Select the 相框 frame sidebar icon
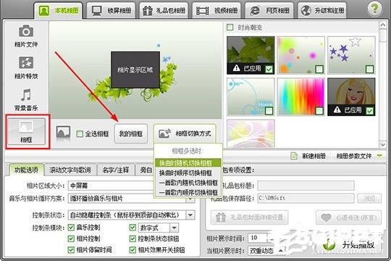This screenshot has height=261, width=391. (26, 131)
